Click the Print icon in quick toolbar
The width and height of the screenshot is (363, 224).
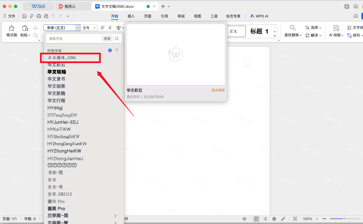(39, 16)
